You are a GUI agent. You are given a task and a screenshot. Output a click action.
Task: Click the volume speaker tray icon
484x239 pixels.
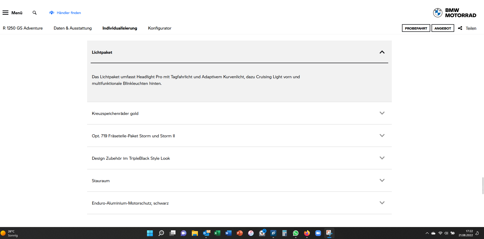446,233
